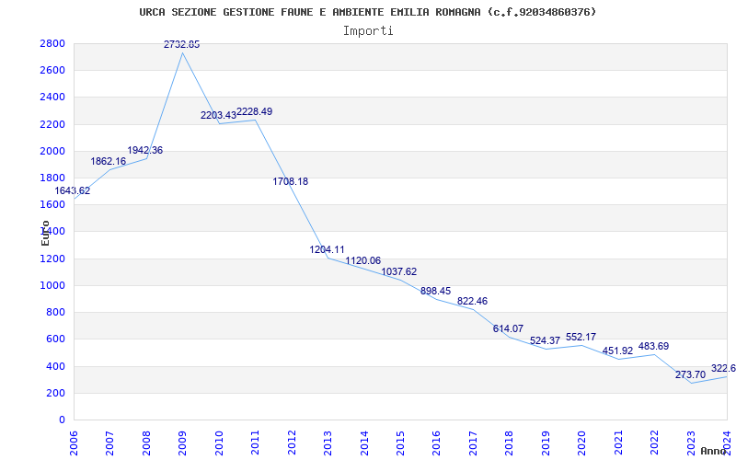Image resolution: width=736 pixels, height=460 pixels.
Task: Click the 2015 year axis label
Action: [x=400, y=443]
